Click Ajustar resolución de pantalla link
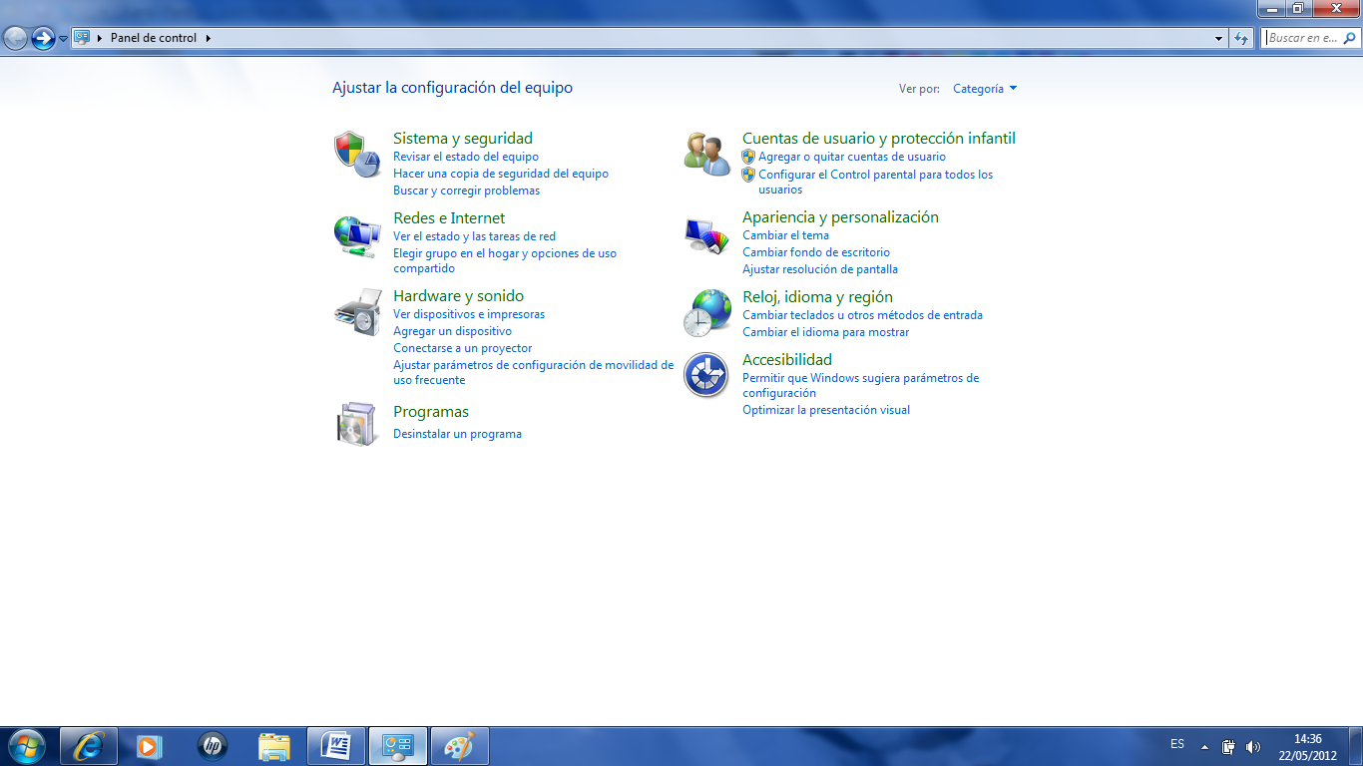 [x=819, y=269]
